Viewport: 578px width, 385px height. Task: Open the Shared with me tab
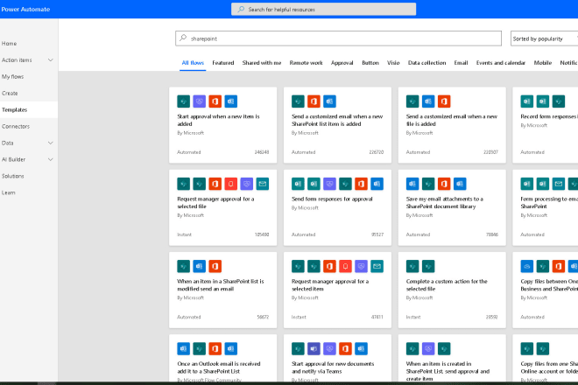tap(262, 63)
